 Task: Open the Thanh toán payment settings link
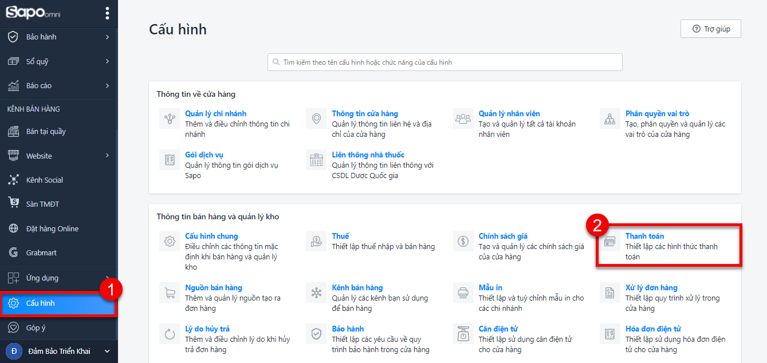[x=644, y=236]
